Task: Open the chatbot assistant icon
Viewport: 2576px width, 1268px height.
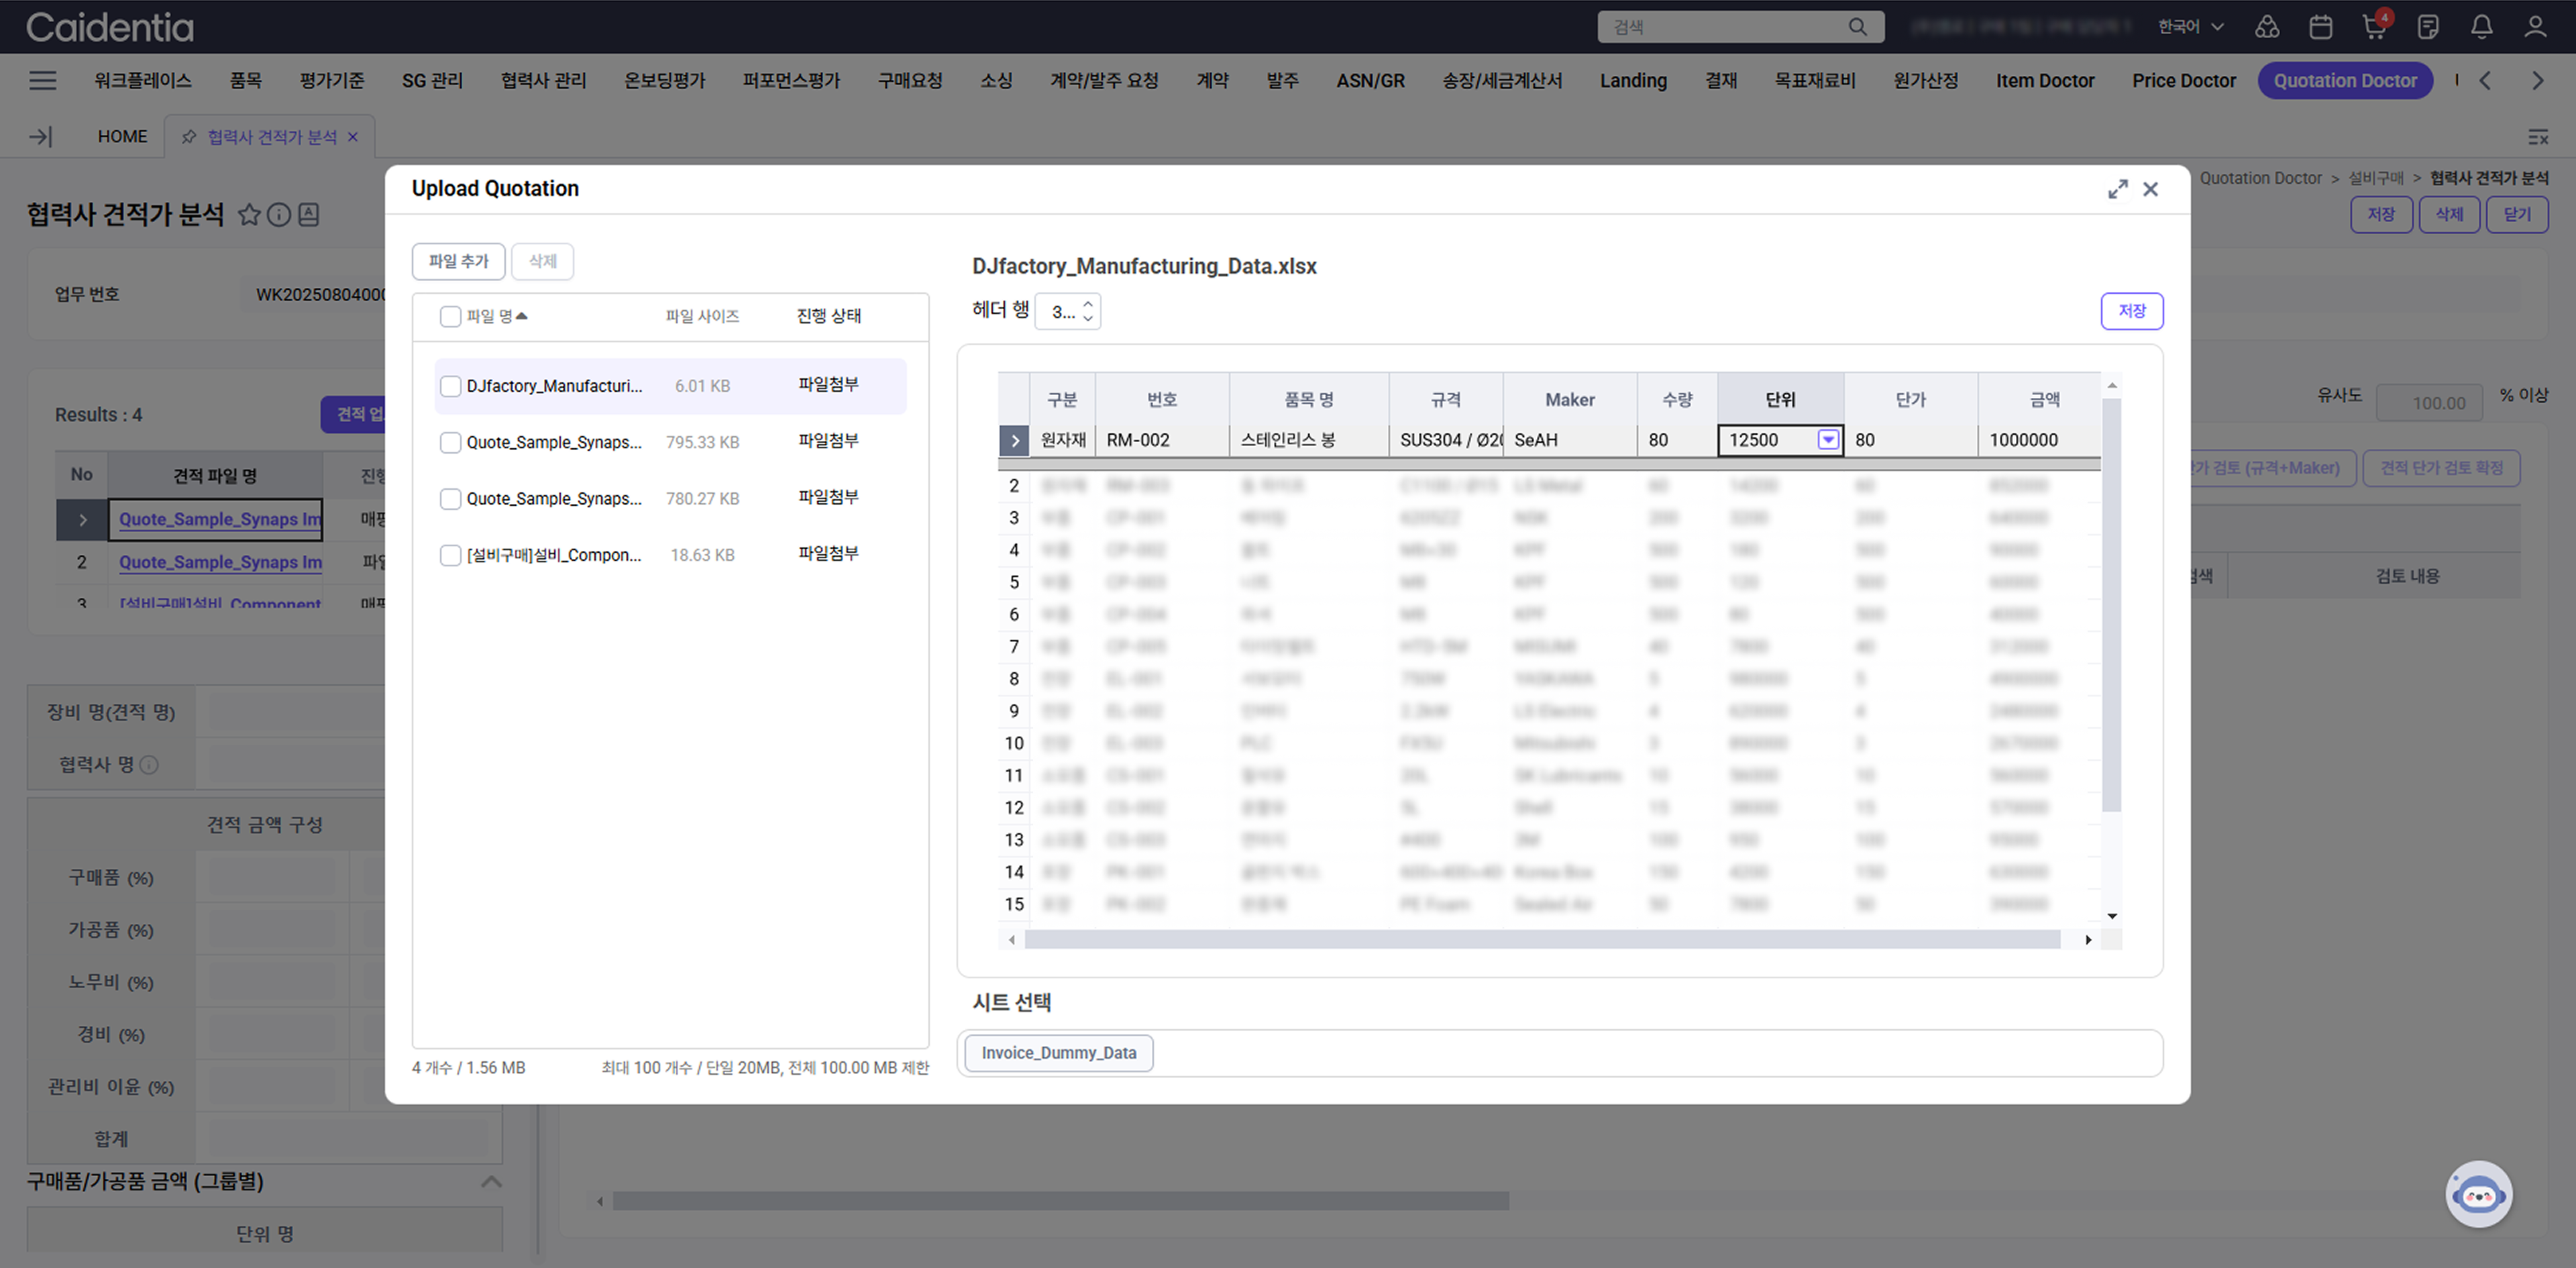Action: [2478, 1194]
